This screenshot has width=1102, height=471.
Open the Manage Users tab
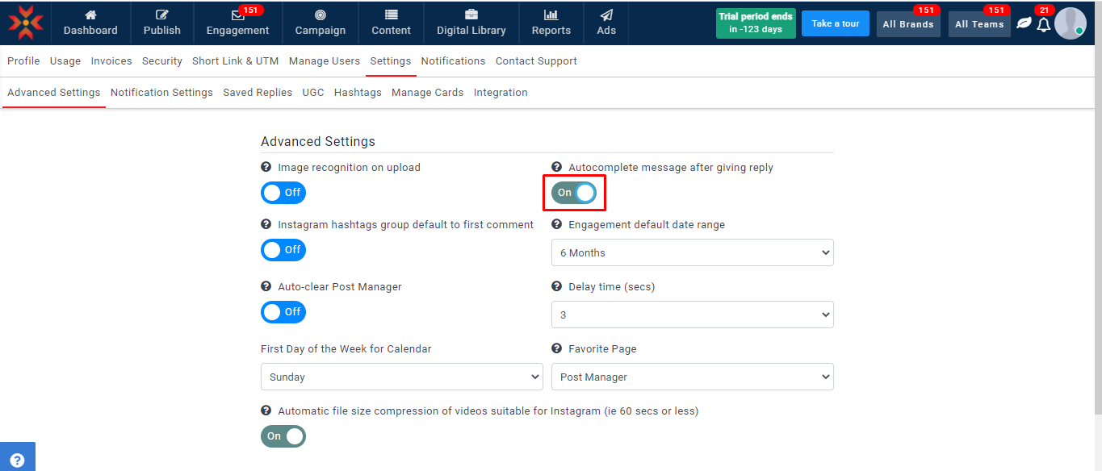click(325, 61)
